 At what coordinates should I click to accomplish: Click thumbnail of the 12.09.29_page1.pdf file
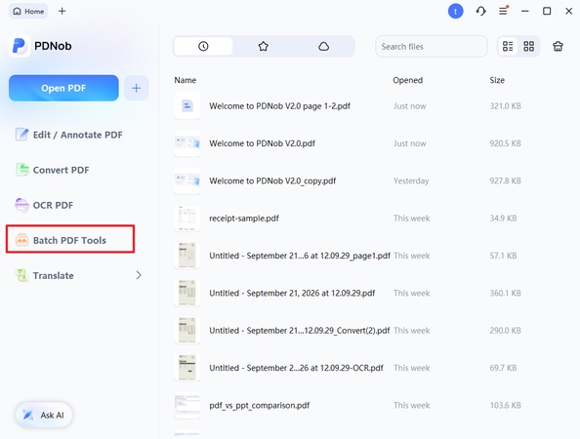point(187,256)
